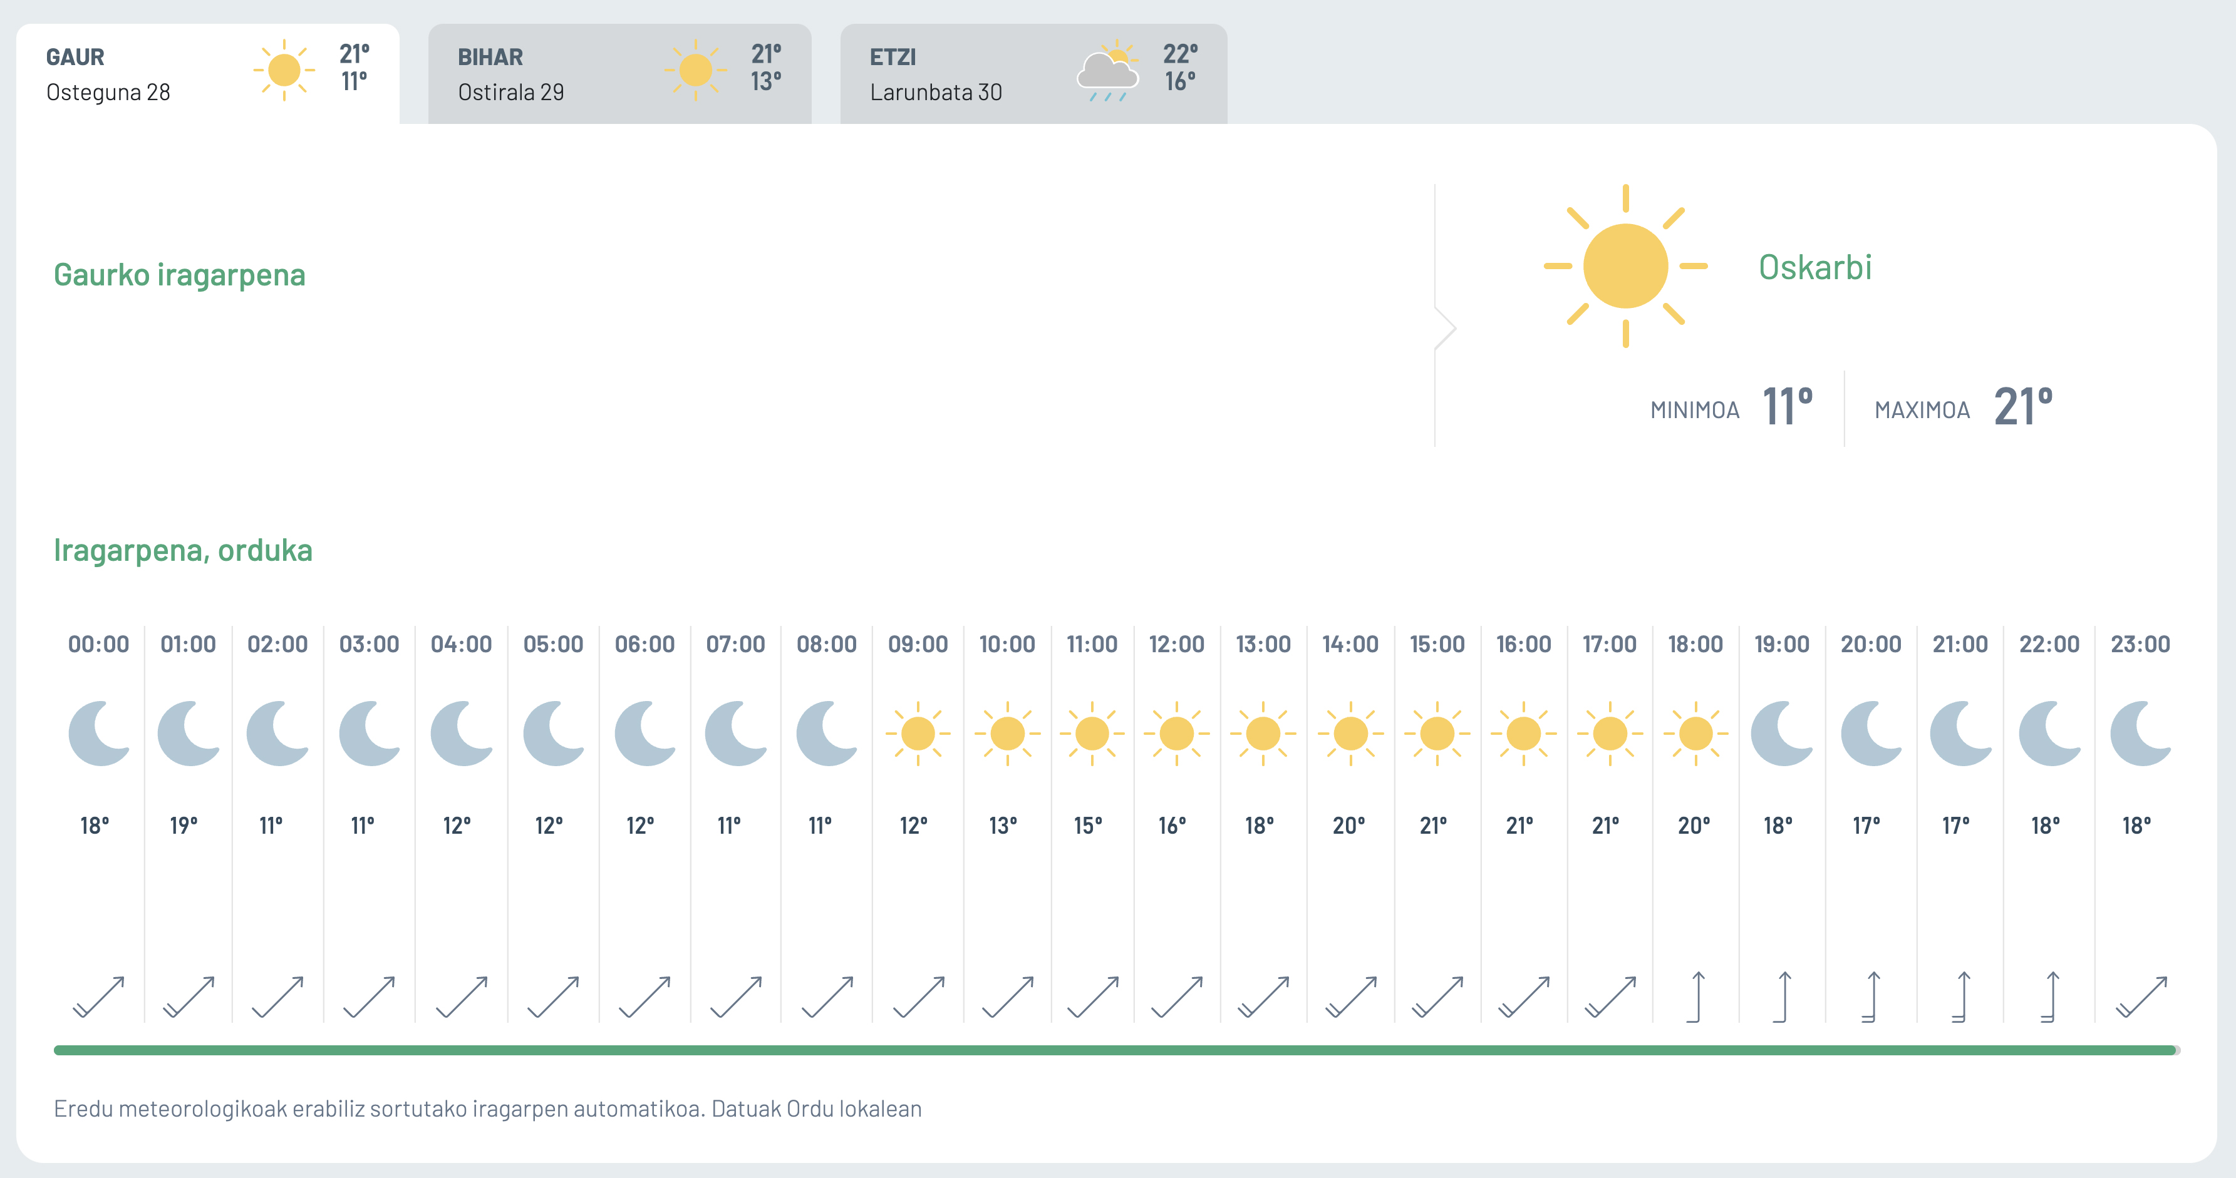This screenshot has width=2236, height=1178.
Task: Click the sun icon for 12:00
Action: (x=1176, y=733)
